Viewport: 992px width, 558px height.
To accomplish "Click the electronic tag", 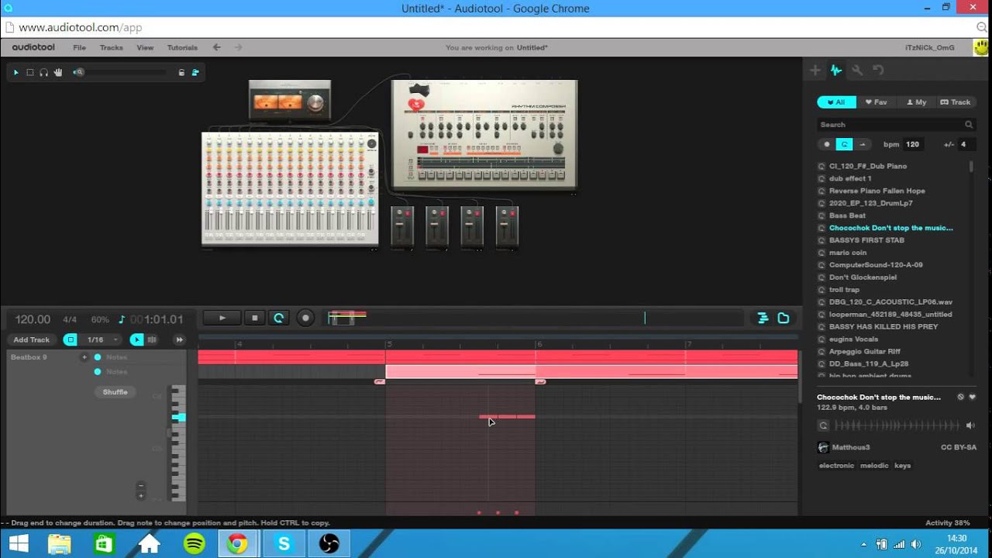I will click(x=837, y=466).
